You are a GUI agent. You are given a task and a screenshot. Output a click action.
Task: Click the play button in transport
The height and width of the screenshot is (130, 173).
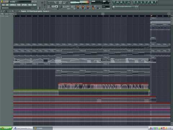pos(53,7)
